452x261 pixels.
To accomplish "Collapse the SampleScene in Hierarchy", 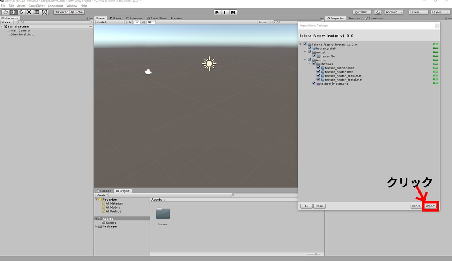I will 2,26.
